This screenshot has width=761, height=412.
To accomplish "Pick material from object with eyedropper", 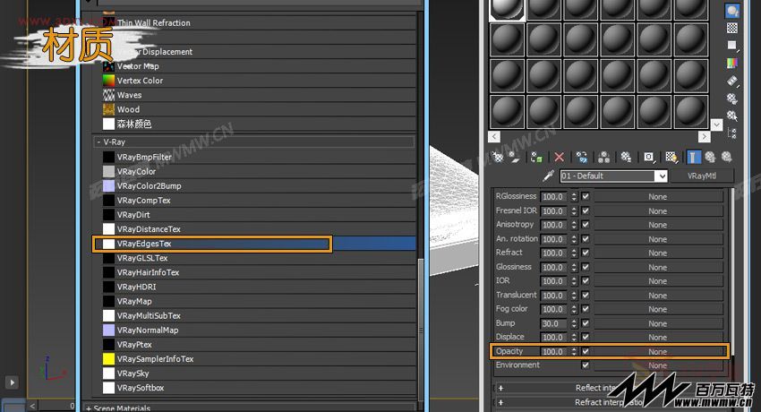I will tap(549, 176).
